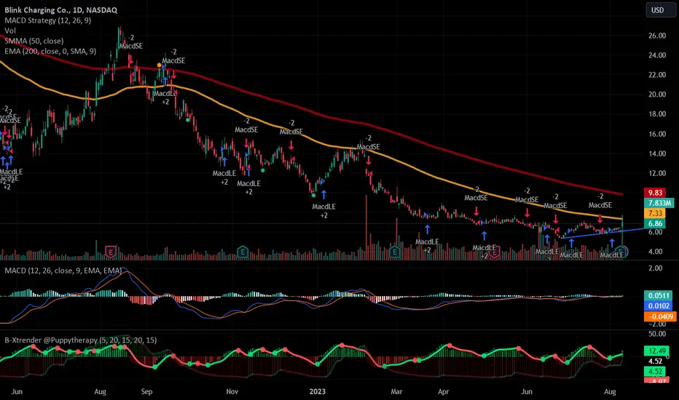The width and height of the screenshot is (679, 400).
Task: Open the red earnings marker near Aug 2022
Action: (111, 251)
